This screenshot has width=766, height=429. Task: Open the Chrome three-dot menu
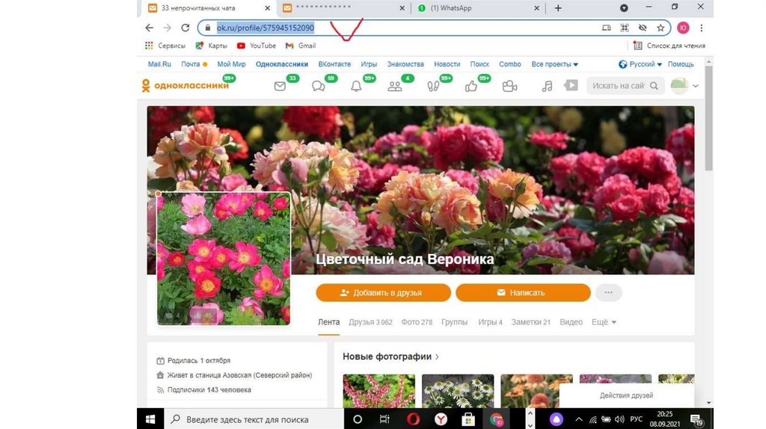point(702,28)
